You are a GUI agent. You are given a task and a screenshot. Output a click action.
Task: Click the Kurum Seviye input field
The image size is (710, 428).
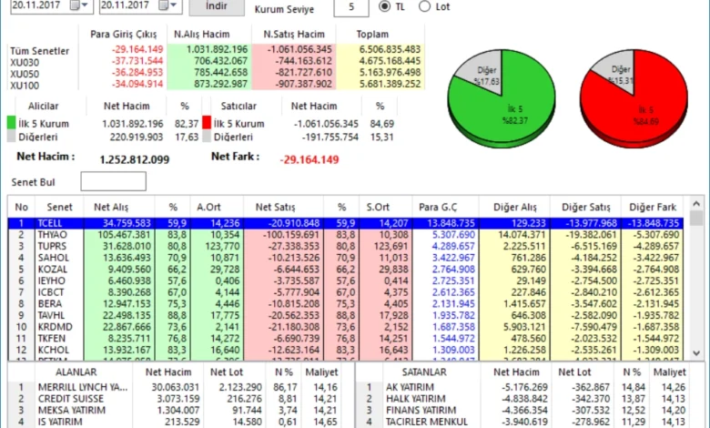click(351, 7)
